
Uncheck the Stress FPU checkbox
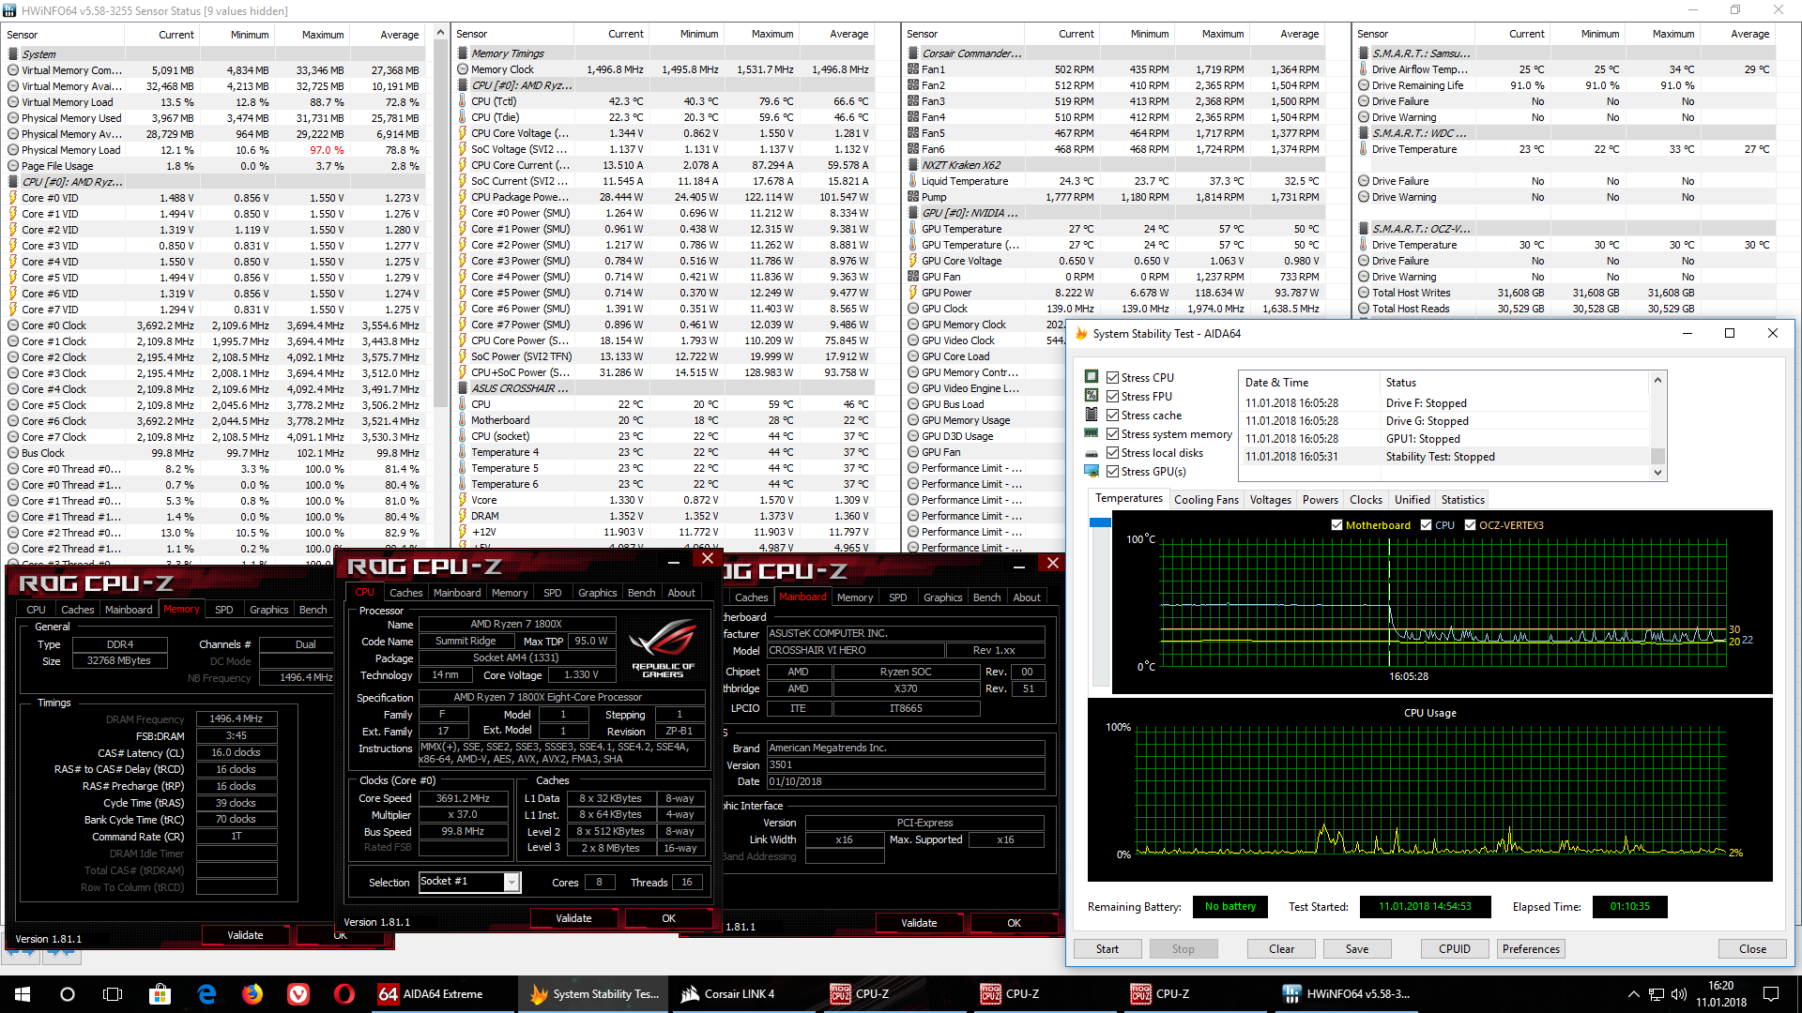[x=1112, y=397]
